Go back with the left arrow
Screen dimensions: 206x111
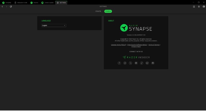click(x=2, y=7)
